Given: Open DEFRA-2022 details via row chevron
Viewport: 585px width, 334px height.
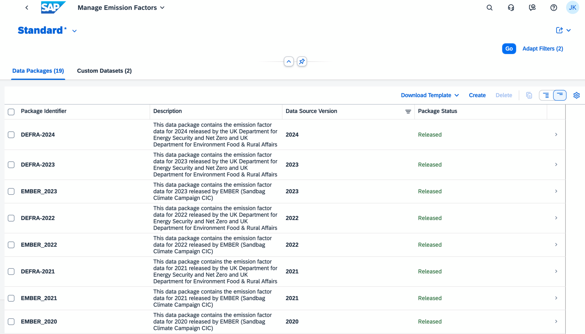Looking at the screenshot, I should [556, 218].
